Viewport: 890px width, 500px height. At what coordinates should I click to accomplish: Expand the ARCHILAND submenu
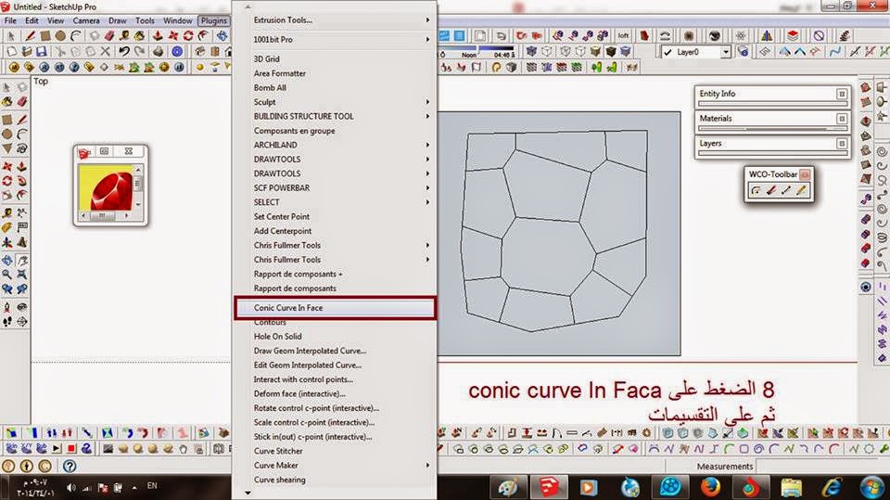[x=335, y=145]
